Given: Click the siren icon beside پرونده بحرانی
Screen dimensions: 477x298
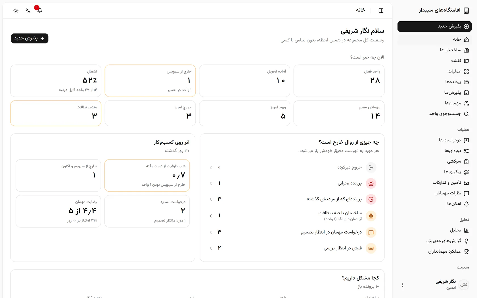Looking at the screenshot, I should coord(371,183).
